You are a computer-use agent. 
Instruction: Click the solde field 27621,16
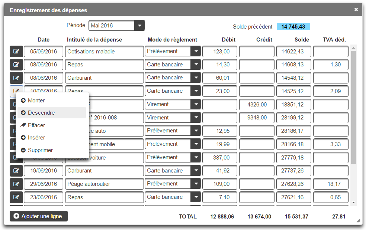pos(293,197)
